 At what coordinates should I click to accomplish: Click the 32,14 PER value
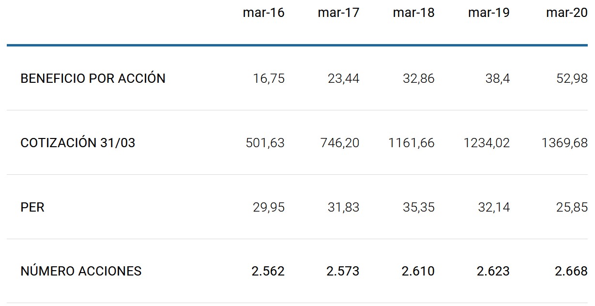click(x=494, y=207)
